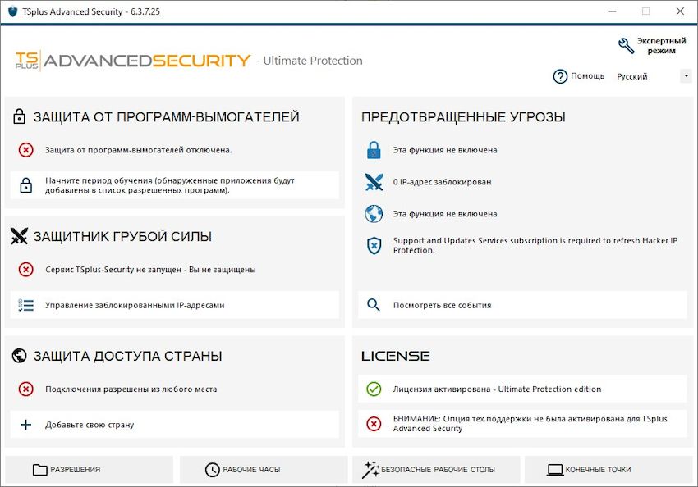This screenshot has height=487, width=698.
Task: Click the Помощь question mark icon
Action: coord(560,76)
